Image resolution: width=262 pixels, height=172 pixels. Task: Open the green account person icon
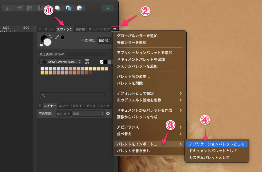[x=108, y=8]
